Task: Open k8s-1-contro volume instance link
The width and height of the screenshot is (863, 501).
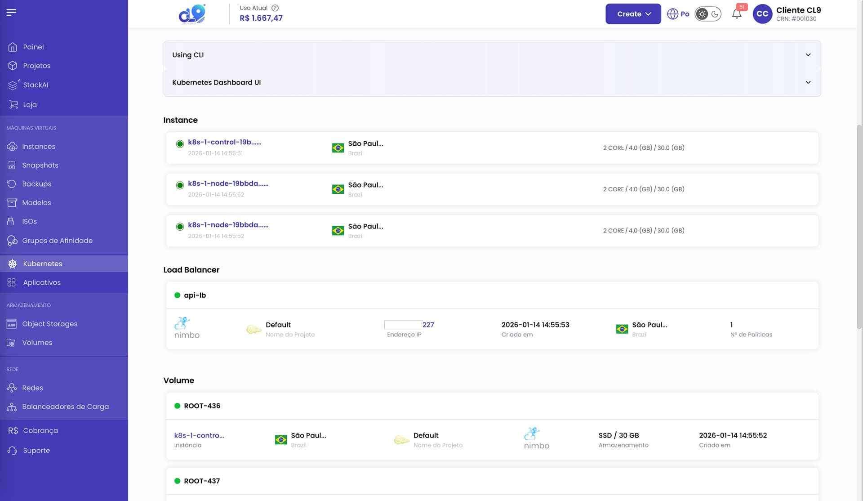Action: pos(199,435)
